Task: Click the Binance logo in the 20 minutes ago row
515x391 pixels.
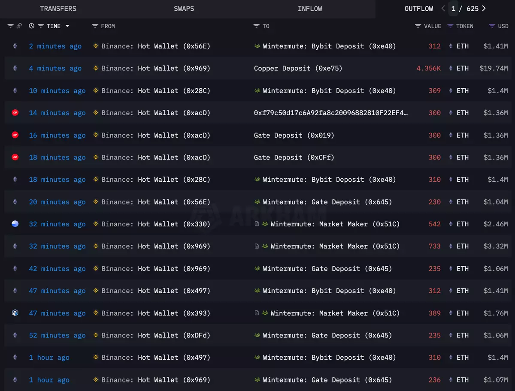Action: click(x=96, y=202)
